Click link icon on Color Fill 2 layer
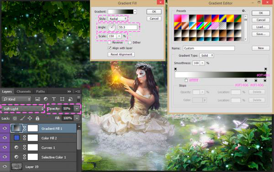 point(25,138)
